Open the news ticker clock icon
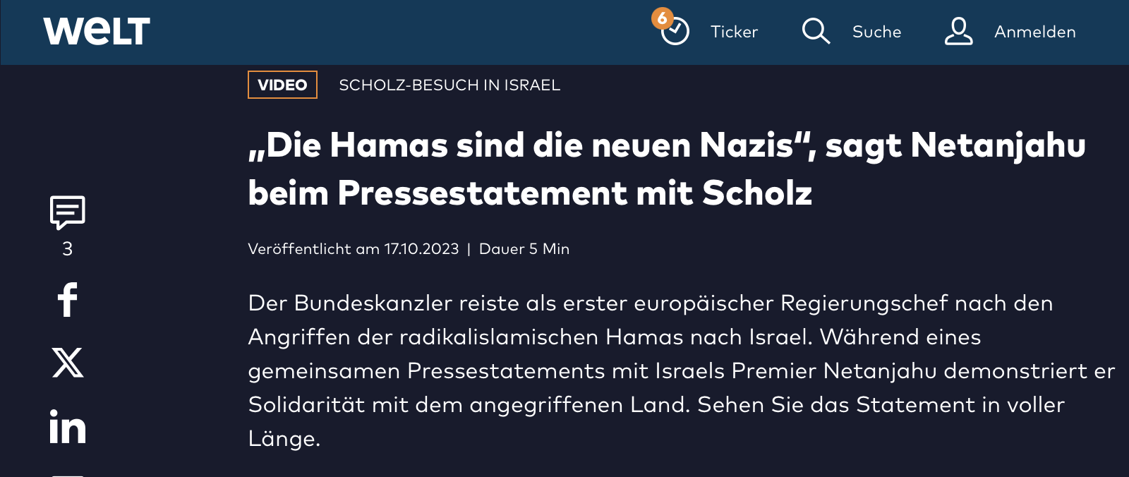 tap(675, 31)
